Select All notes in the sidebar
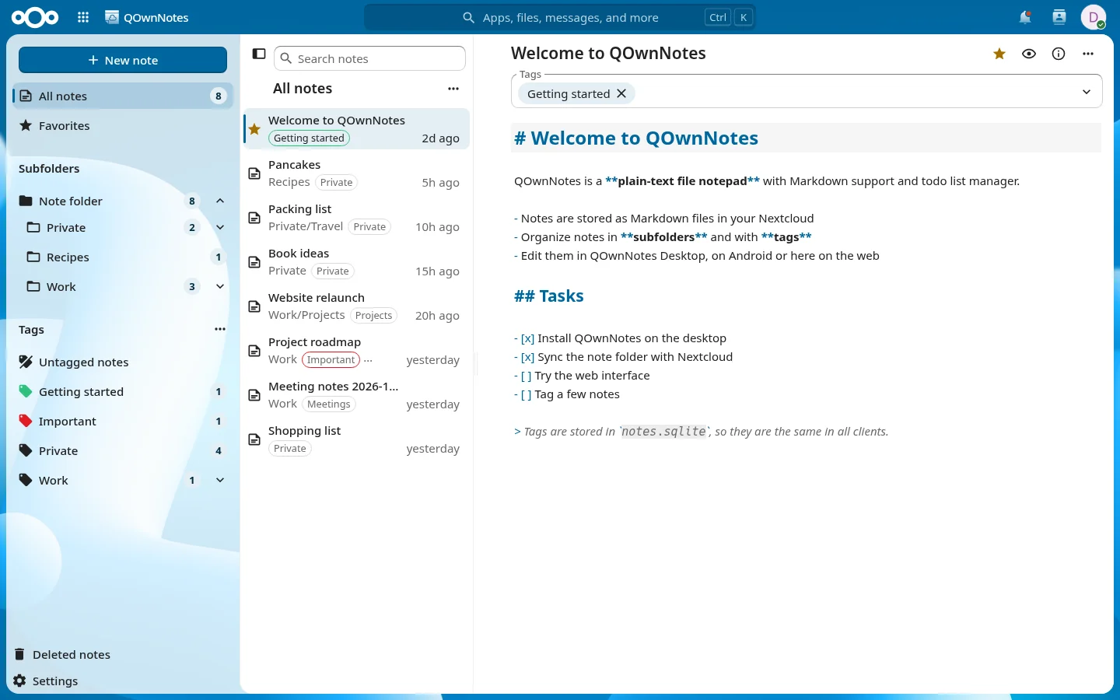The width and height of the screenshot is (1120, 700). click(122, 96)
